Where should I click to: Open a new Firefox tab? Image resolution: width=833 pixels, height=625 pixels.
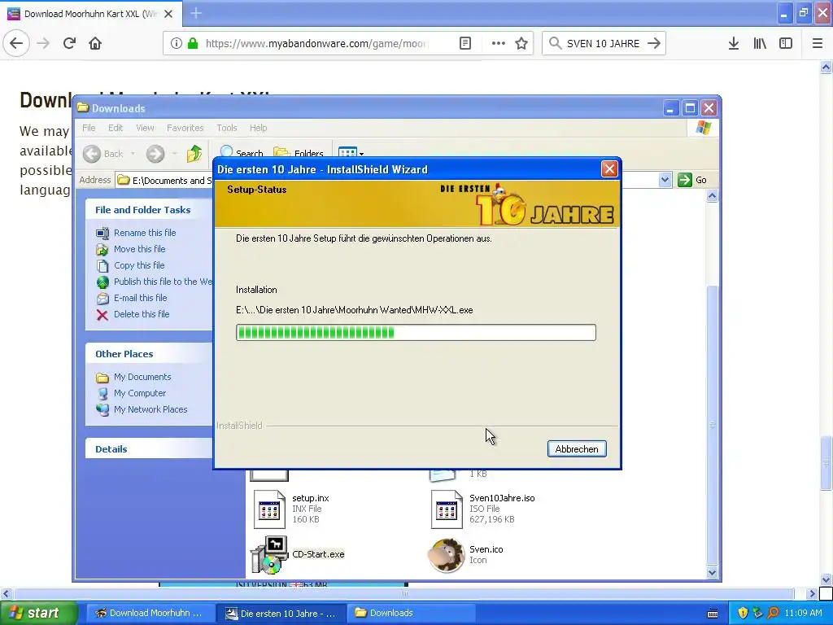pos(196,13)
